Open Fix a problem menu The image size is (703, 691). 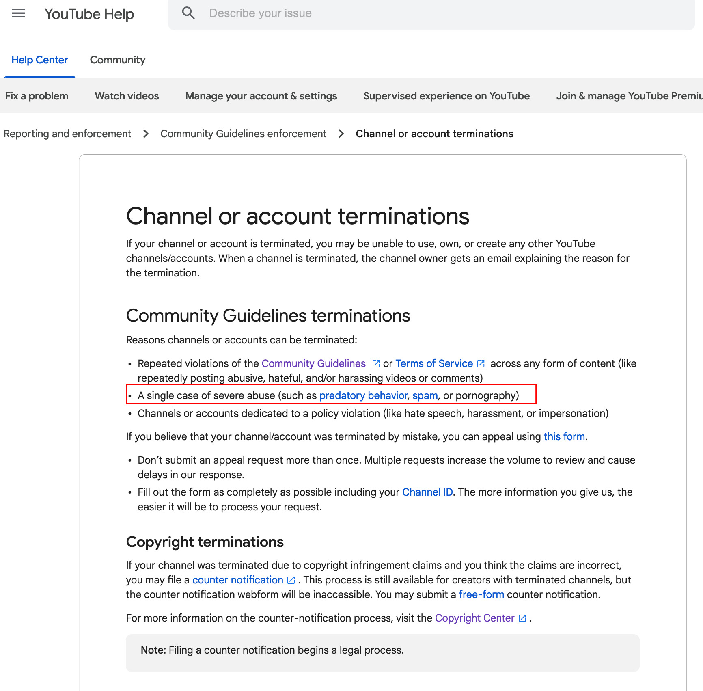(37, 96)
